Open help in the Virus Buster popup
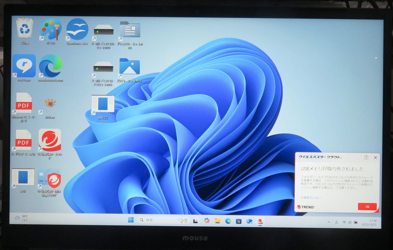The width and height of the screenshot is (393, 250). point(366,158)
